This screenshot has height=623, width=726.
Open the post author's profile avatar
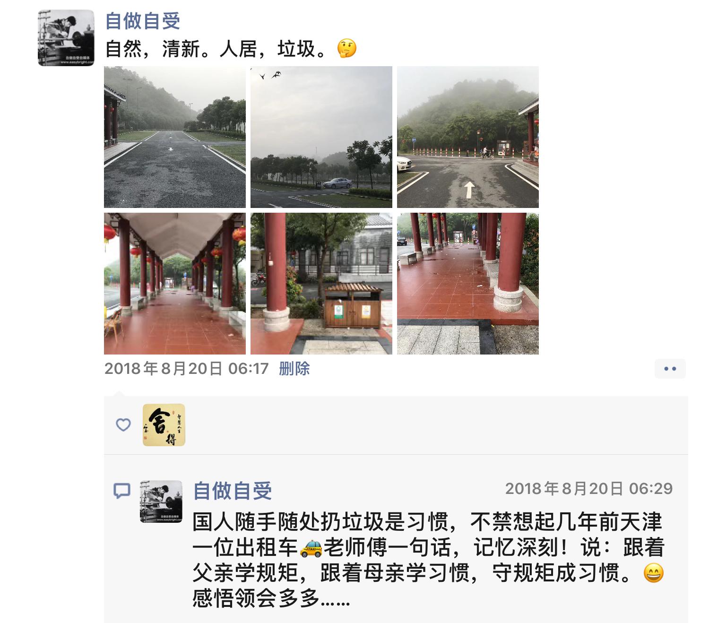click(x=66, y=37)
